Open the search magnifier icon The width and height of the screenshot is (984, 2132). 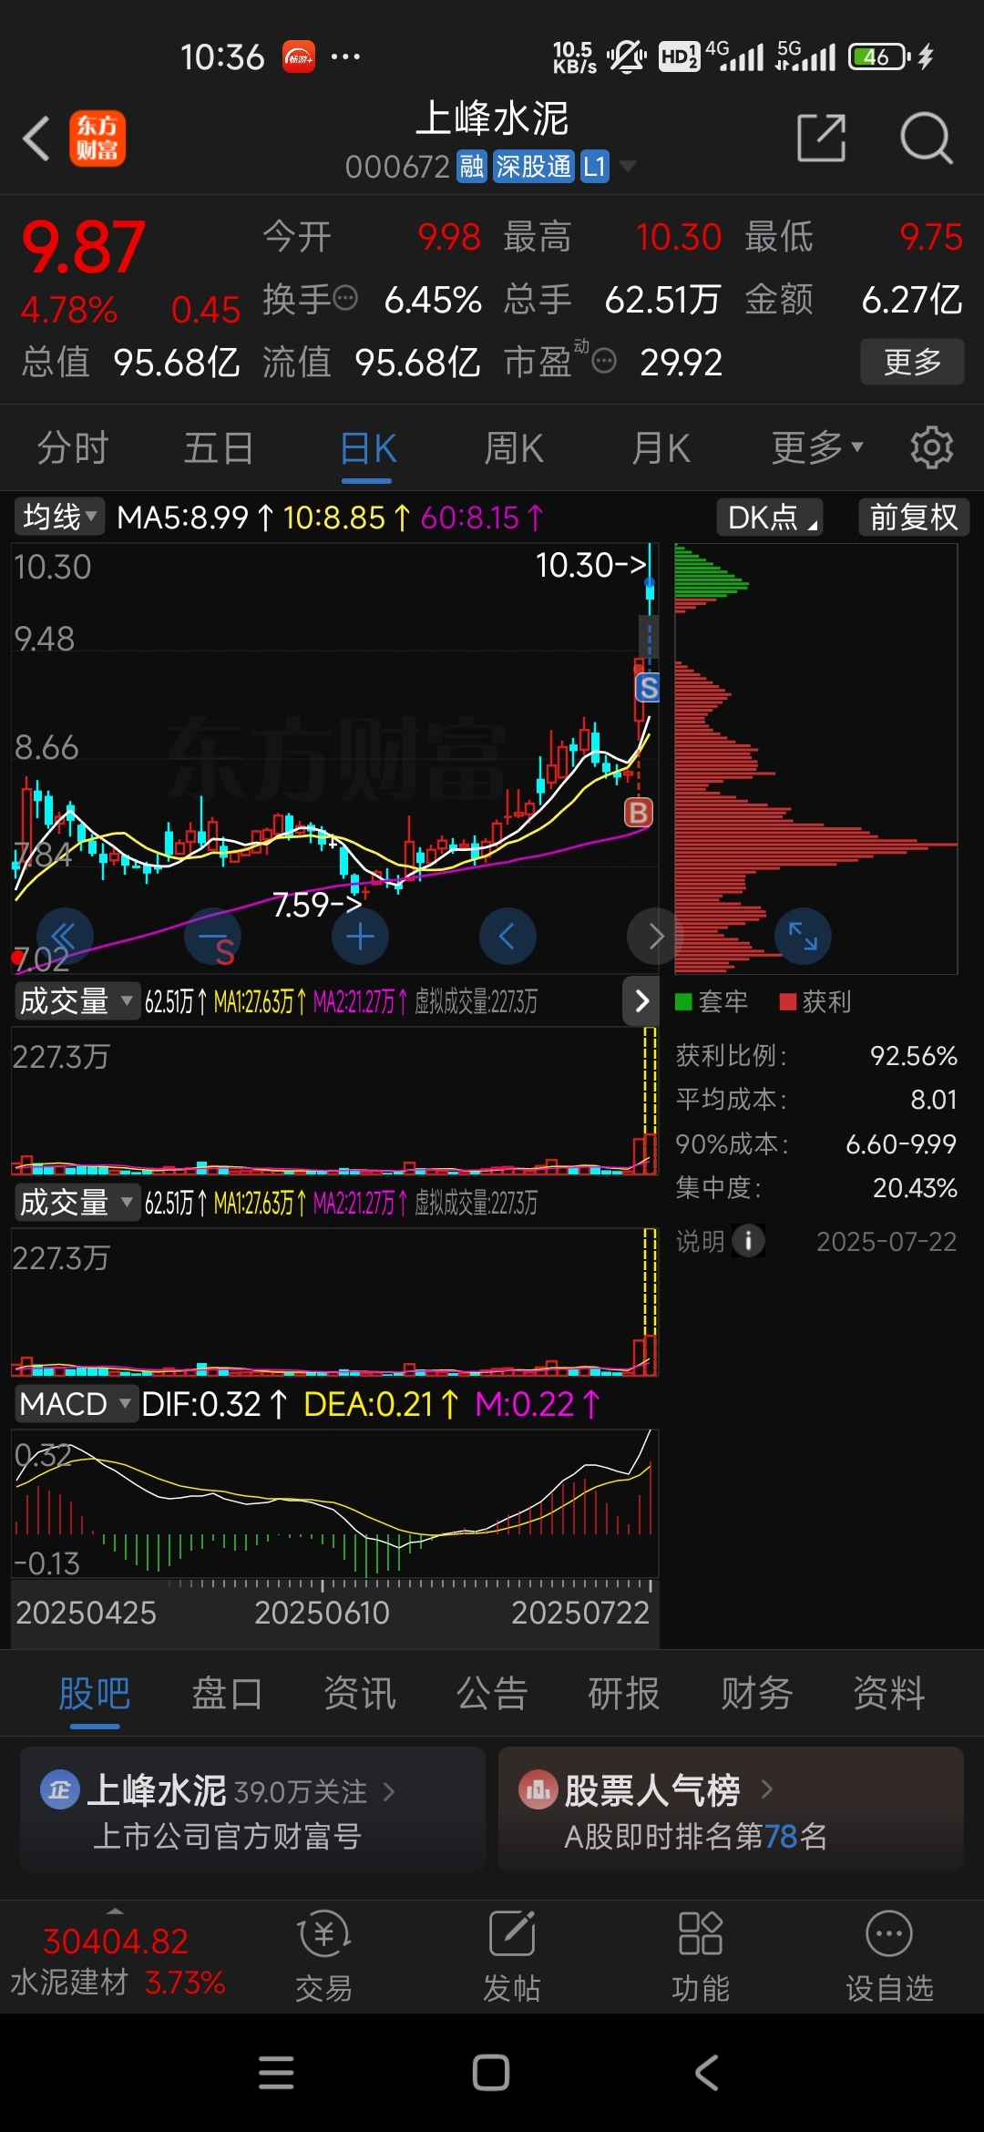[x=926, y=138]
